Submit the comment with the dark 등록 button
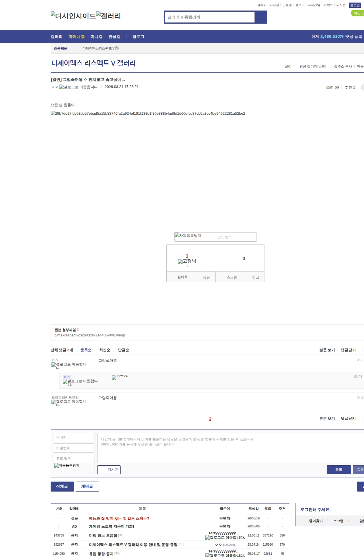 coord(339,470)
